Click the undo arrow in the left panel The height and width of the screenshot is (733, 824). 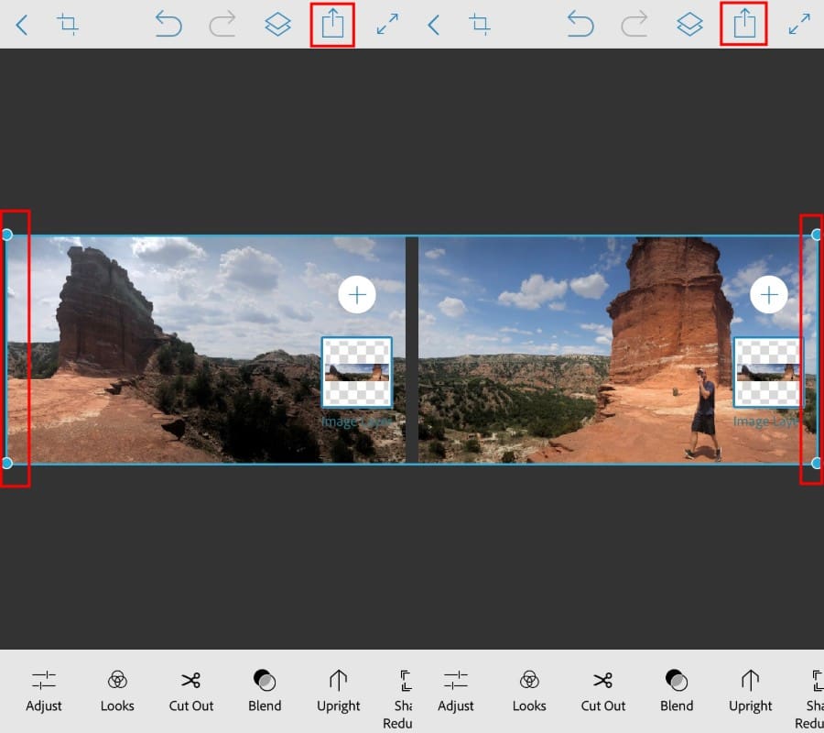click(168, 25)
